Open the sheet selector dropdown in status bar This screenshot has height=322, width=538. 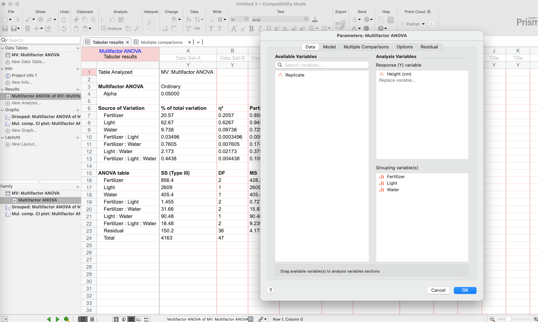(251, 319)
